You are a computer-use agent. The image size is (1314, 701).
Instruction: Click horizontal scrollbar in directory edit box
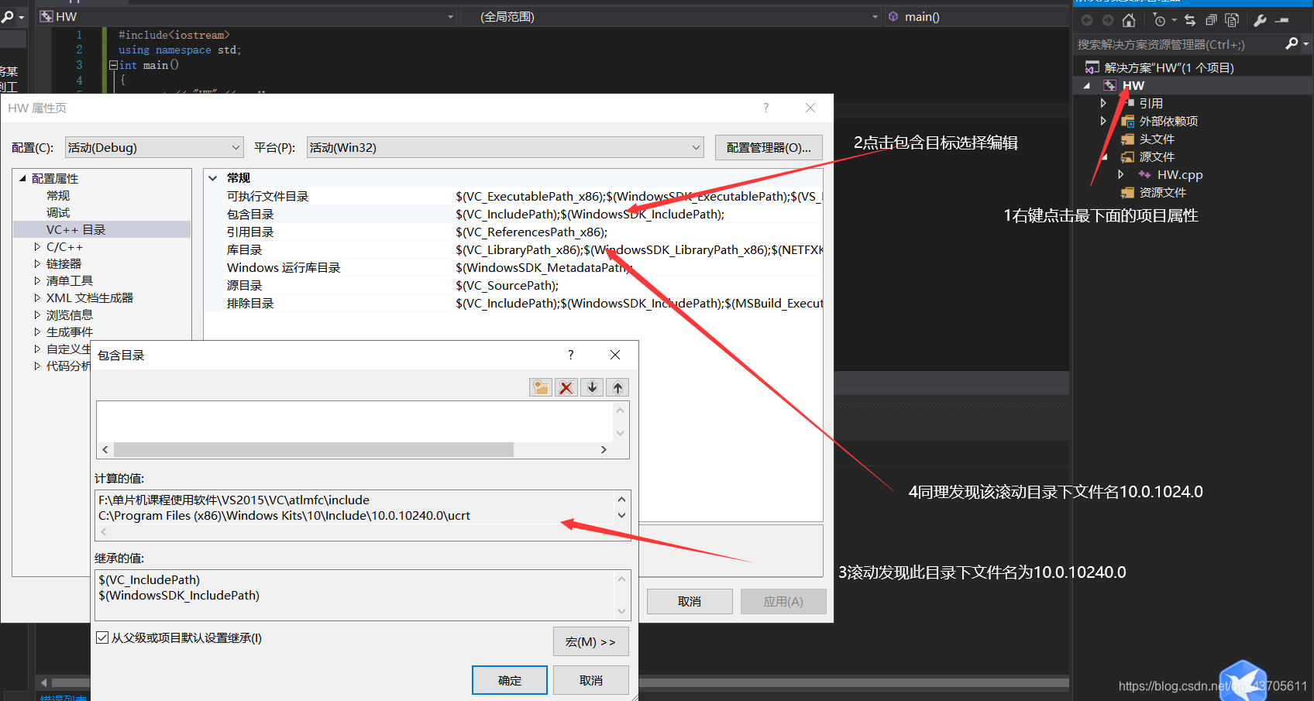pos(314,450)
